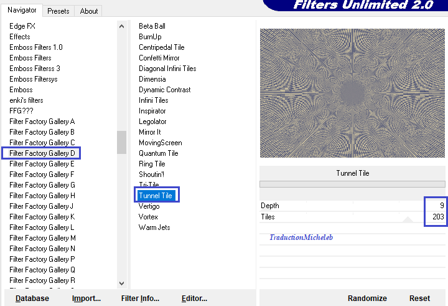Open Filter Info... dialog
This screenshot has height=306, width=448.
(140, 299)
